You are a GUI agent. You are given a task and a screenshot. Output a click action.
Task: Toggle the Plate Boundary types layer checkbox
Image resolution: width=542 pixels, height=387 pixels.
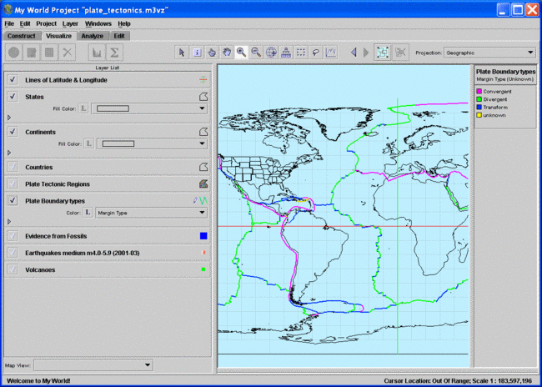[x=13, y=201]
